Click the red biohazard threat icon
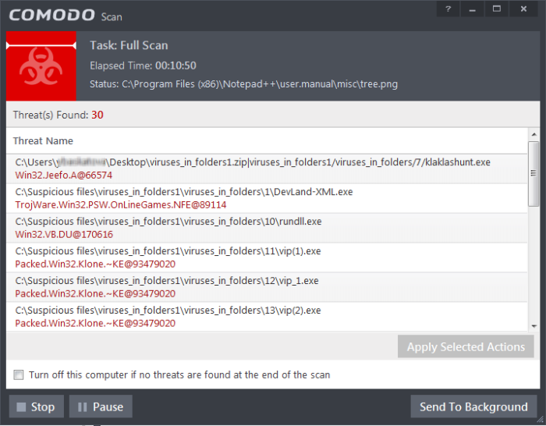Screen dimensions: 546x426 (41, 66)
